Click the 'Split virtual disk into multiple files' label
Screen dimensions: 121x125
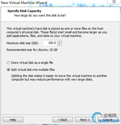click(33, 70)
